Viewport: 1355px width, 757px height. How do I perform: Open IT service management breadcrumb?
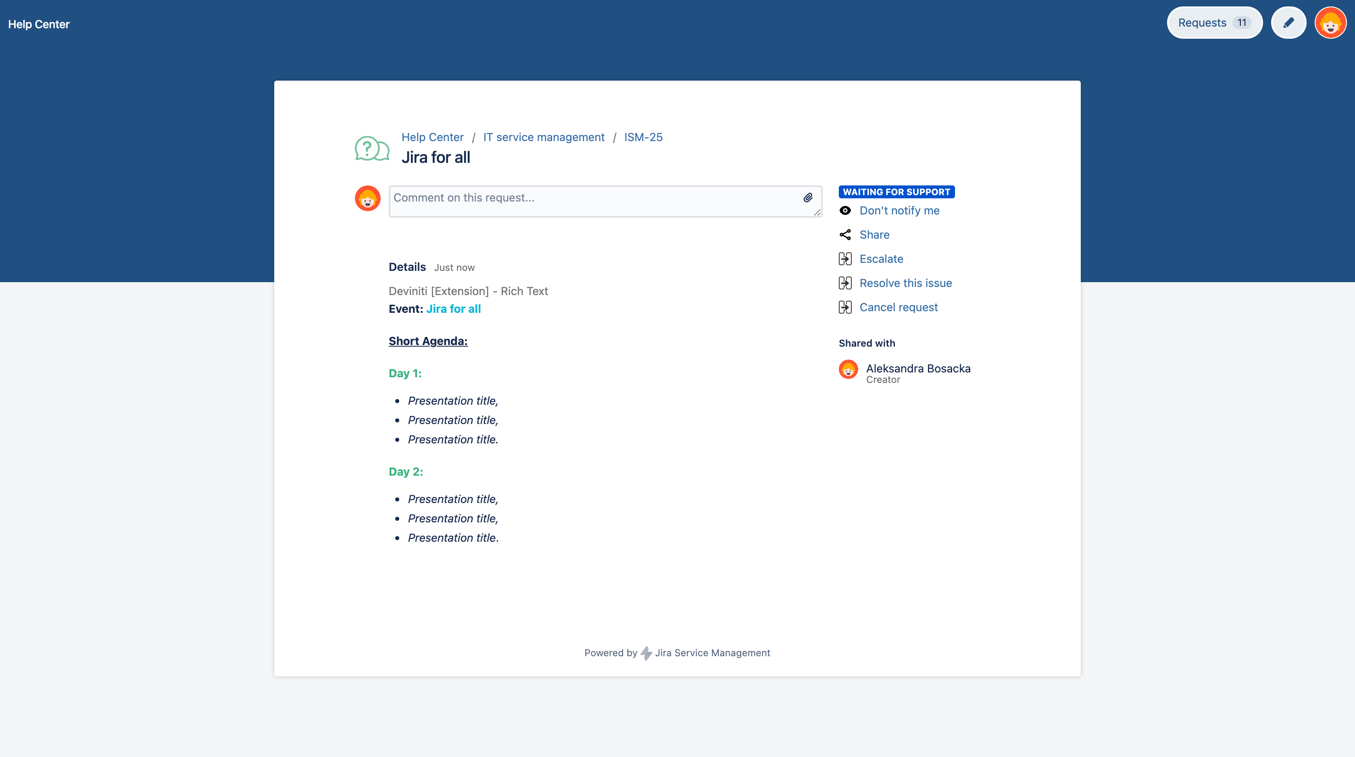pos(543,137)
